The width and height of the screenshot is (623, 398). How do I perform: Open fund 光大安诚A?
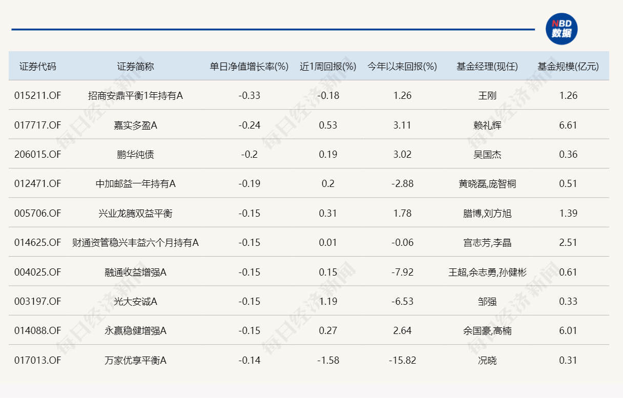tap(135, 301)
